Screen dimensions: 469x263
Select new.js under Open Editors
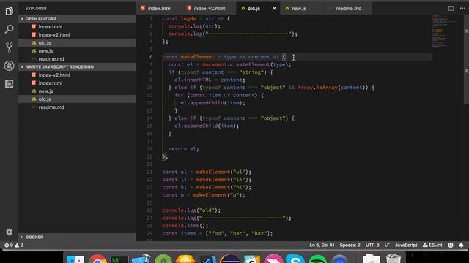tap(77, 50)
